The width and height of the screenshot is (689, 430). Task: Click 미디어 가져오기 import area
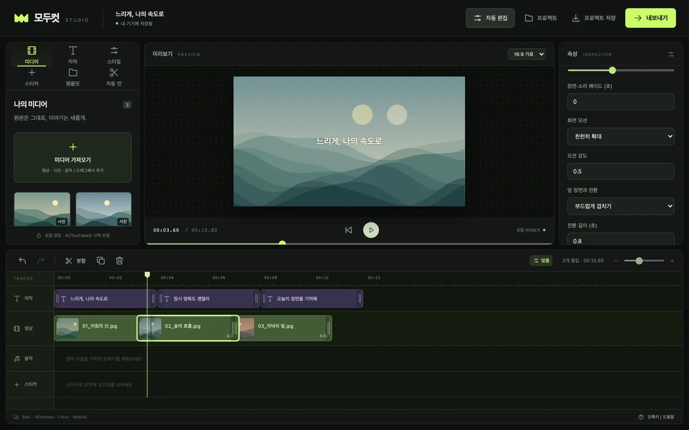(x=73, y=157)
